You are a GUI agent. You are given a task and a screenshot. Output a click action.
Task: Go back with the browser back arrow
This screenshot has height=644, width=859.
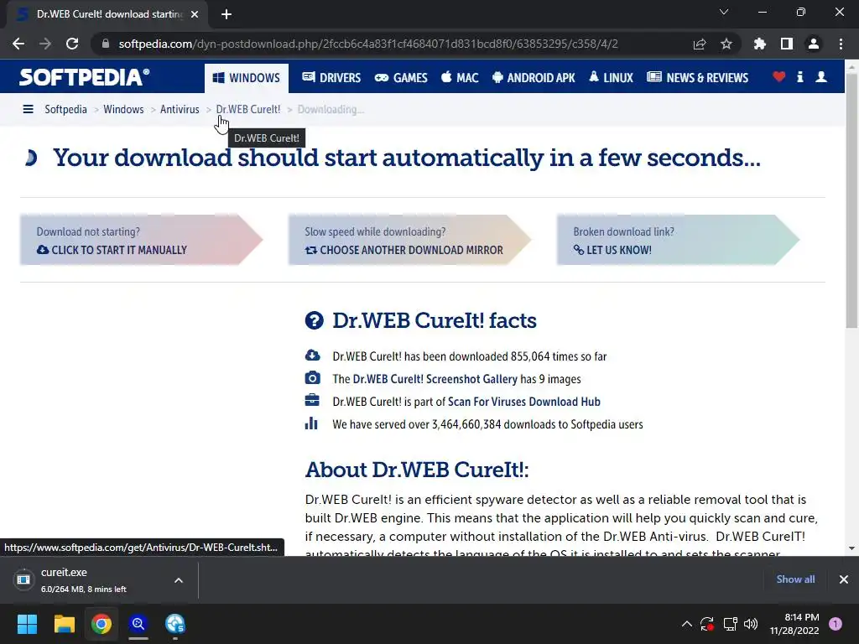pyautogui.click(x=18, y=44)
